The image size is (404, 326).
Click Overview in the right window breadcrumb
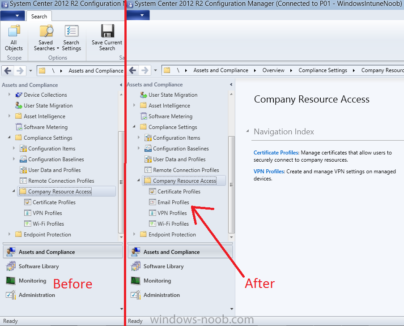pos(273,70)
